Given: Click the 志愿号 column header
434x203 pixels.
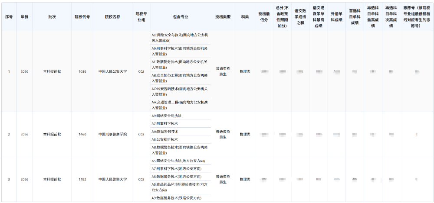Looking at the screenshot, I should tap(417, 17).
